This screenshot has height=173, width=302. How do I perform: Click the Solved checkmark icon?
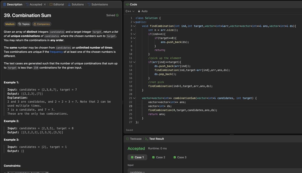117,15
